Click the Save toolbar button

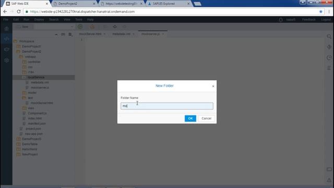[x=23, y=27]
